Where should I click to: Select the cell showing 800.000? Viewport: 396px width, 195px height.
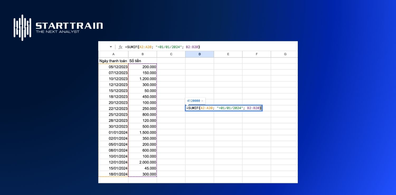point(143,114)
